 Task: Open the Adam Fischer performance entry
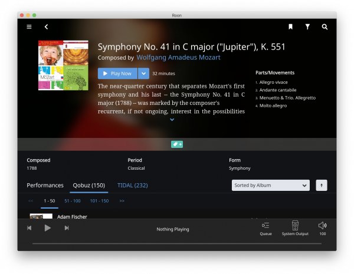pyautogui.click(x=72, y=216)
